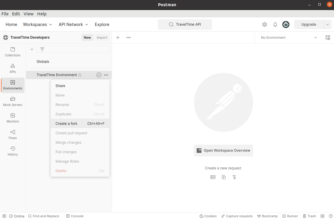This screenshot has width=334, height=219.
Task: Create a new HTTP GET request
Action: (213, 177)
